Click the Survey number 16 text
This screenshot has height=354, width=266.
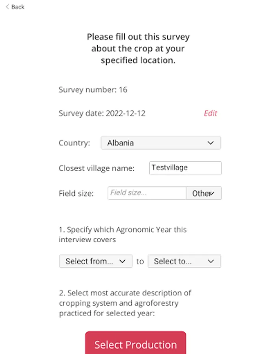tap(93, 90)
